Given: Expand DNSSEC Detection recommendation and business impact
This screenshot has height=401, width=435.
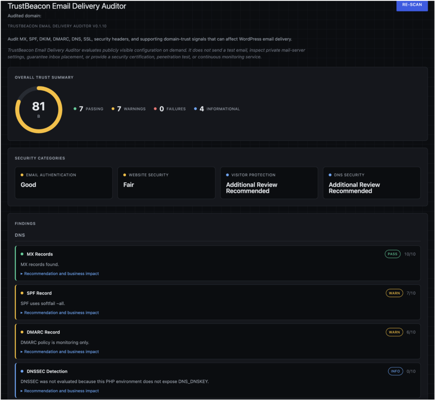Looking at the screenshot, I should 59,391.
